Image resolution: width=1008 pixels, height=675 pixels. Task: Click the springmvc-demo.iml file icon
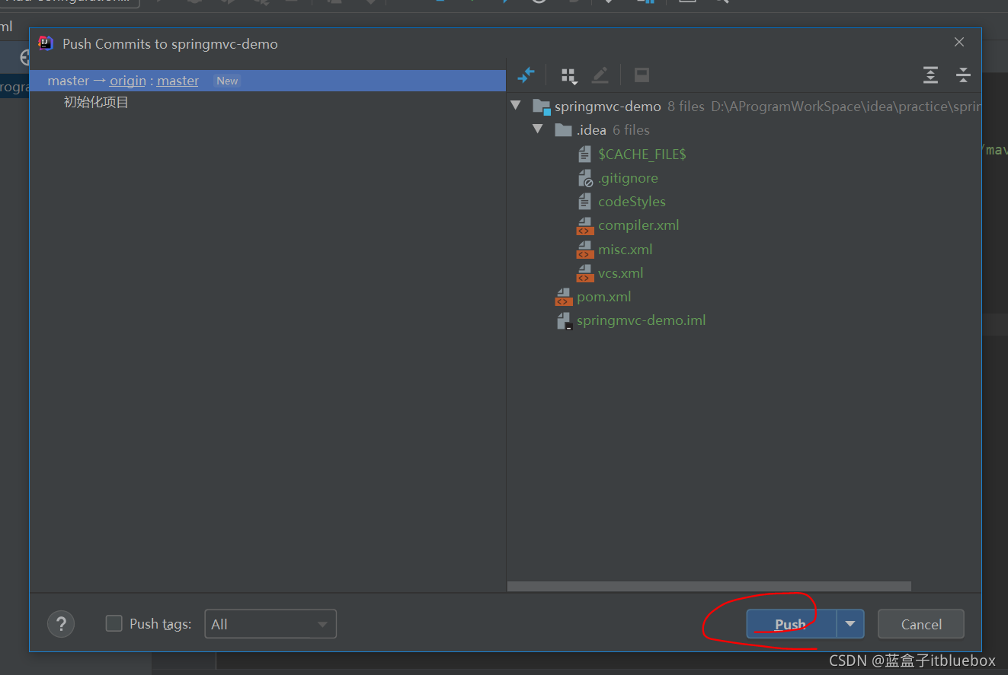click(564, 320)
